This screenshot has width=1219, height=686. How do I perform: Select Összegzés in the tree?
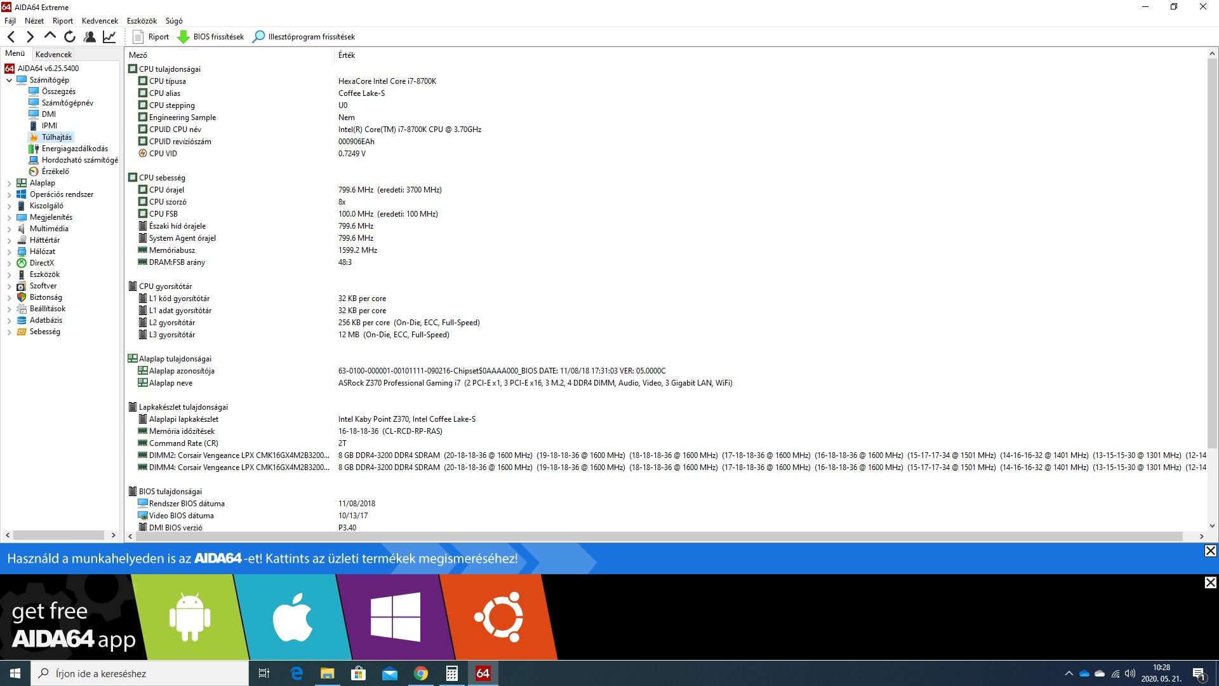pyautogui.click(x=58, y=91)
